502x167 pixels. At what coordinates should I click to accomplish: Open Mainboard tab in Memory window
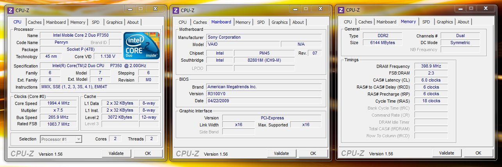(x=386, y=22)
